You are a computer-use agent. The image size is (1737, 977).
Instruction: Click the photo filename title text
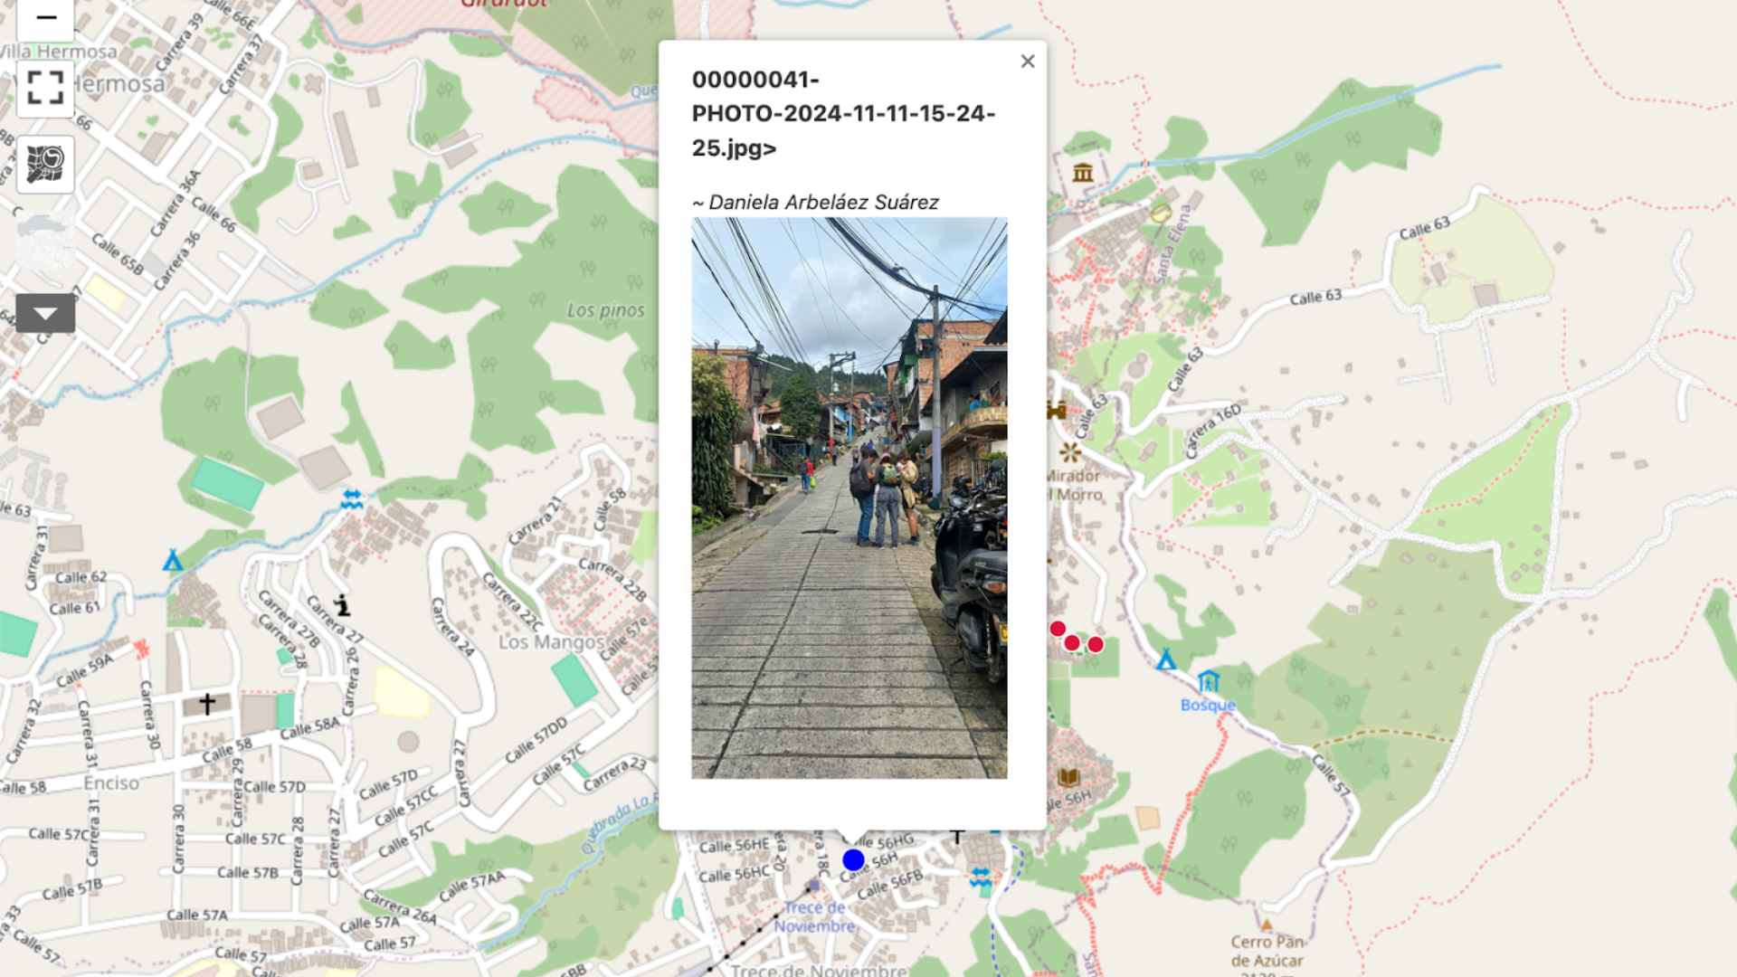tap(843, 114)
